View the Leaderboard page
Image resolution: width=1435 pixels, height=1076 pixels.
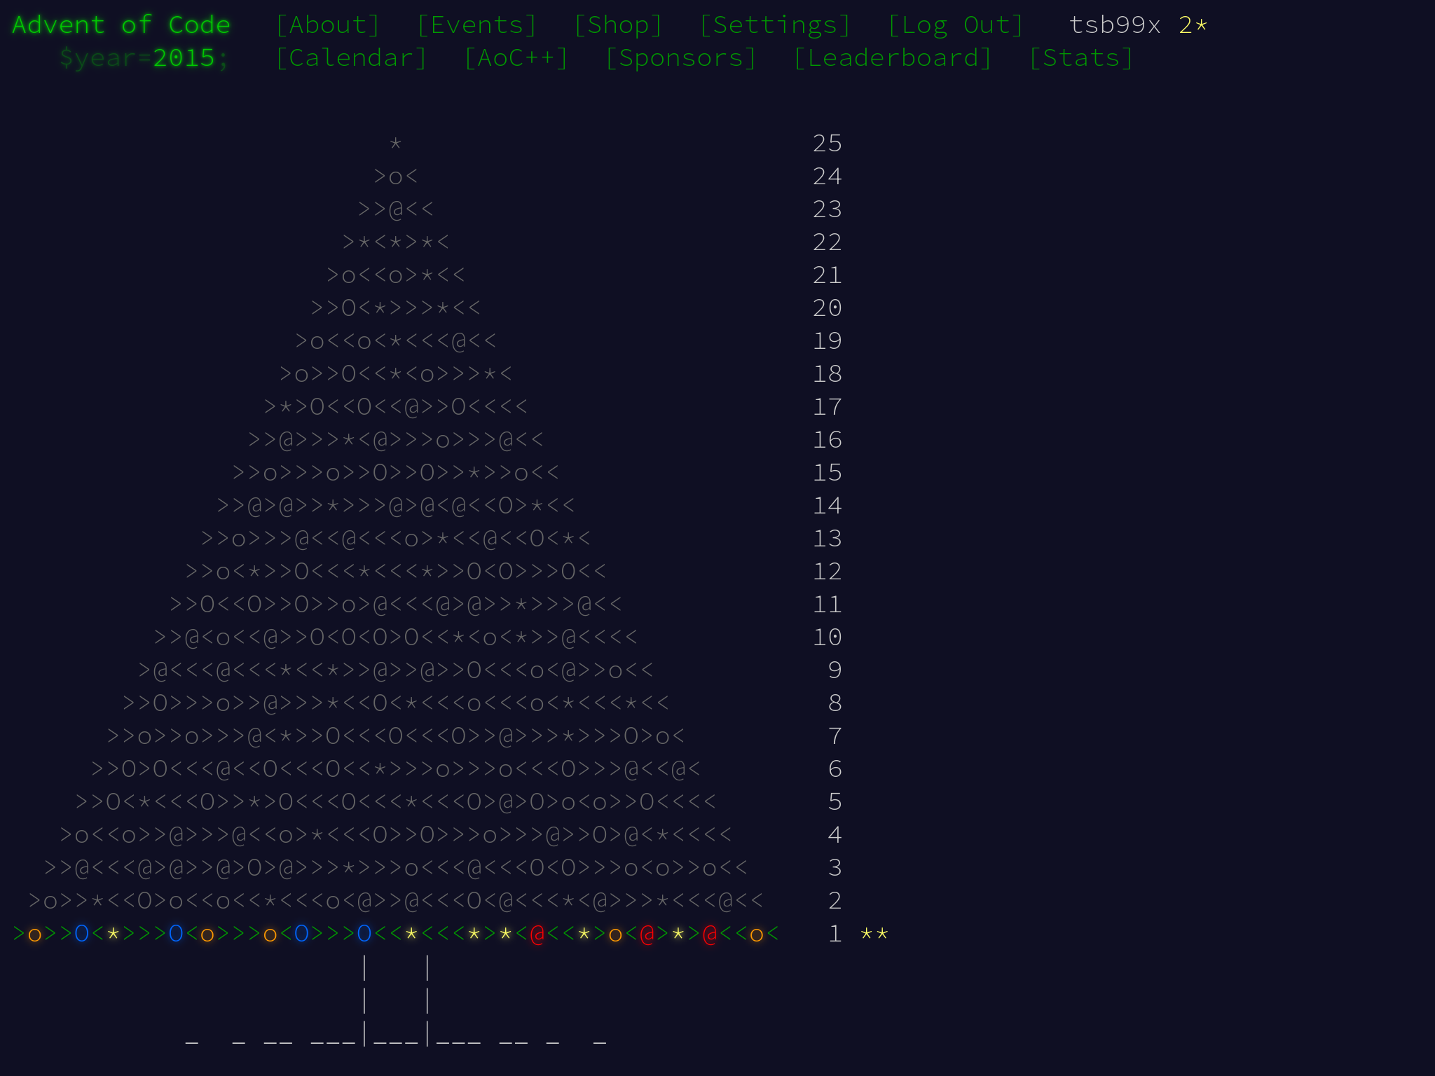pyautogui.click(x=893, y=58)
